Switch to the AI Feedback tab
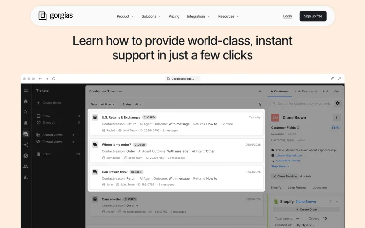Screen dimensions: 365x228 307,91
